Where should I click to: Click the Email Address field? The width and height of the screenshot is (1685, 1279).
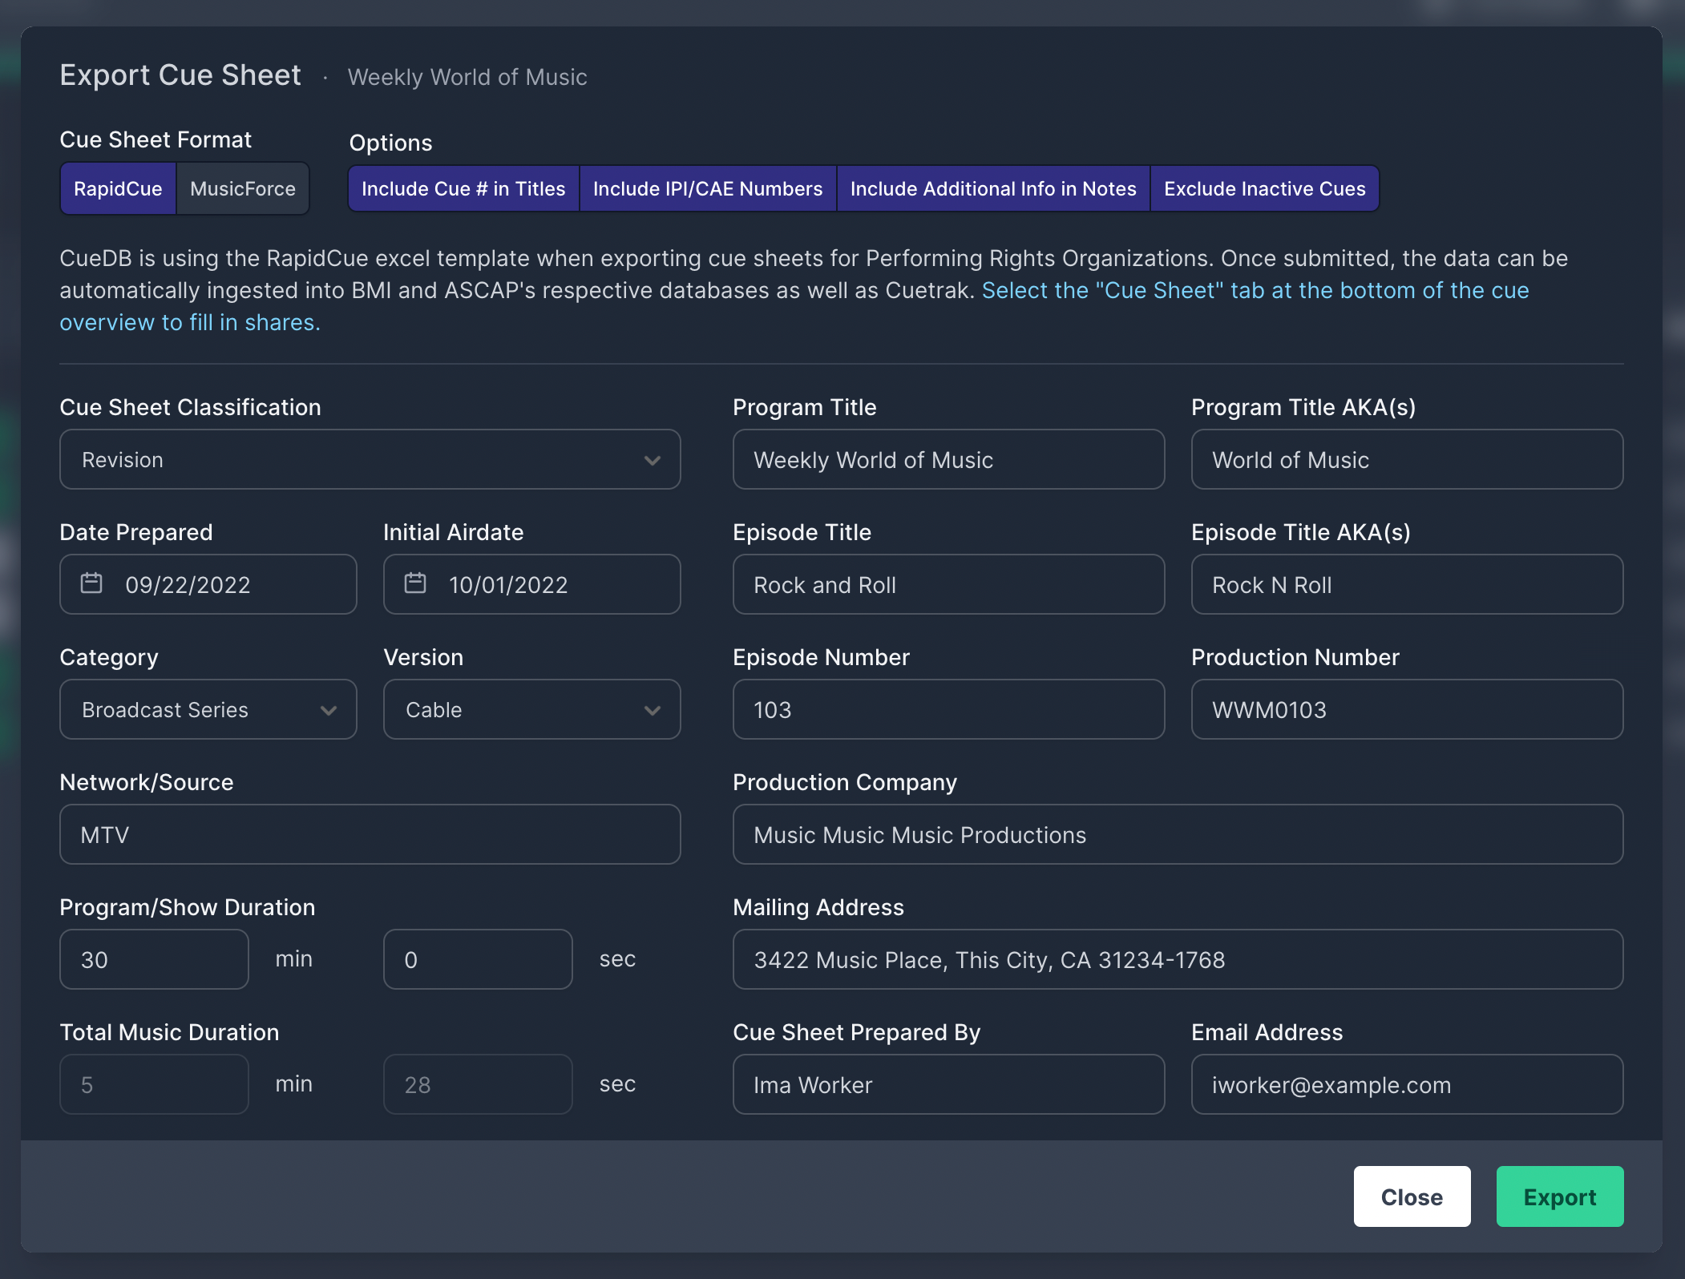click(1408, 1085)
